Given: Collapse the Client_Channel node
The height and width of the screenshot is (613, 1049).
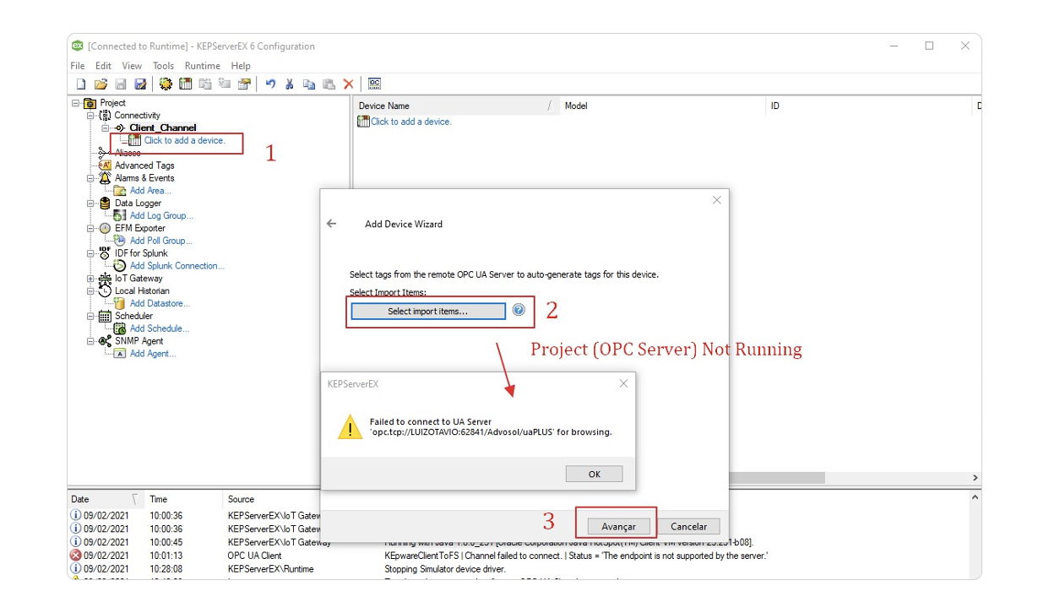Looking at the screenshot, I should (106, 128).
